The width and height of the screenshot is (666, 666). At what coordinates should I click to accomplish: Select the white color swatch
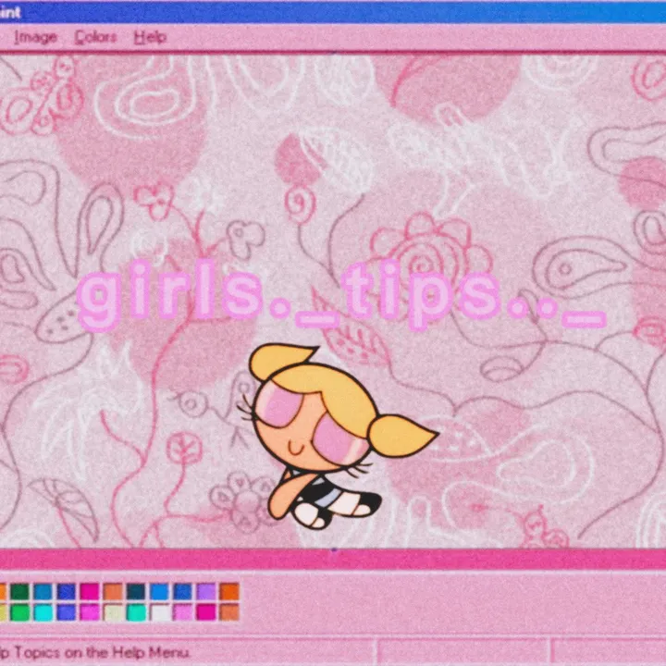pos(160,612)
